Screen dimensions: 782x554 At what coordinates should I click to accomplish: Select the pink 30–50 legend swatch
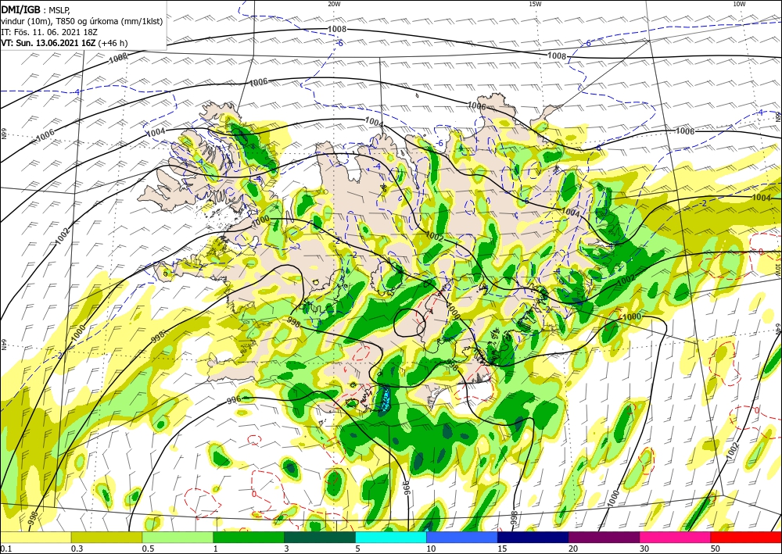(x=676, y=538)
